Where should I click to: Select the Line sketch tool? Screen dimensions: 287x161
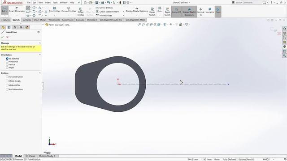[28, 8]
